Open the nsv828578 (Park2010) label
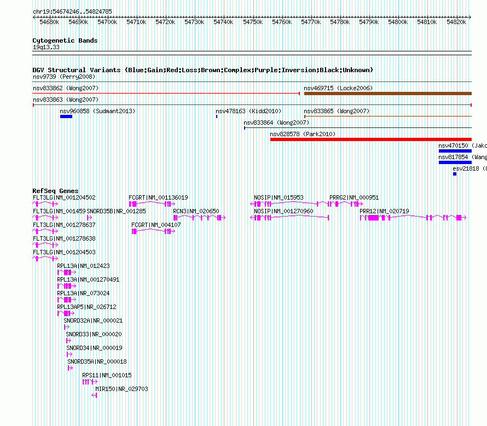 (x=303, y=134)
